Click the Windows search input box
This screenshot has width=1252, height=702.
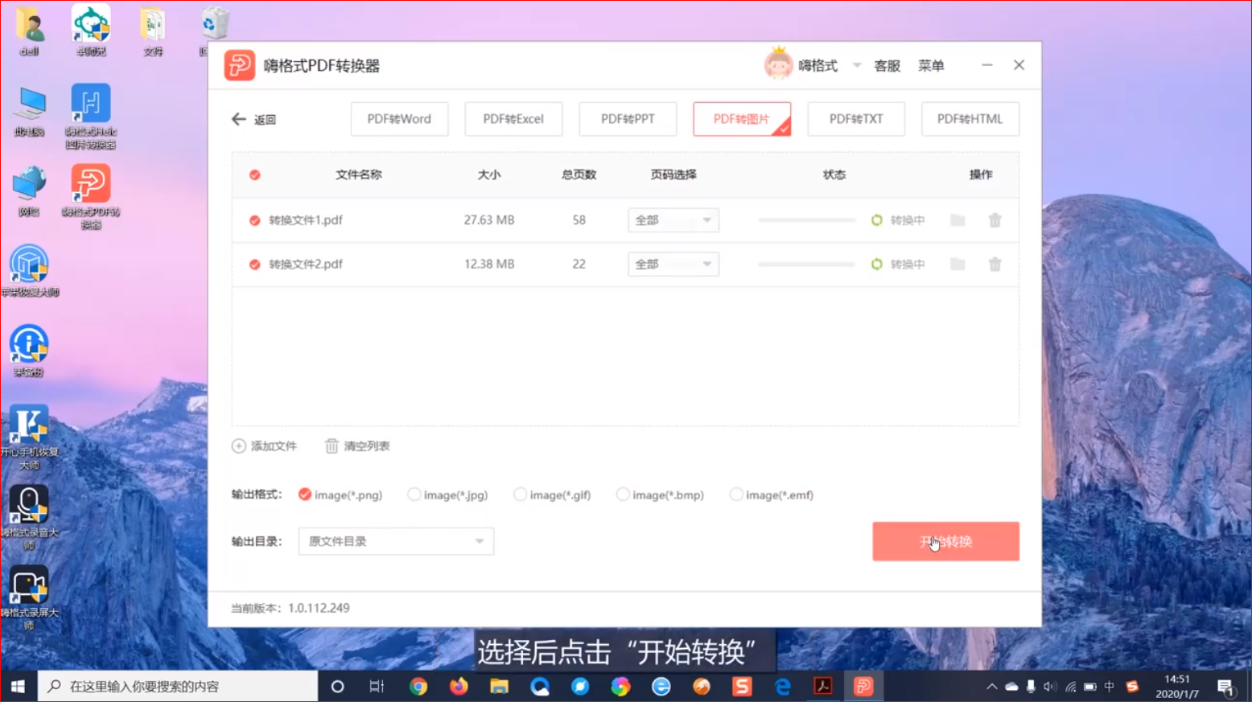[178, 686]
